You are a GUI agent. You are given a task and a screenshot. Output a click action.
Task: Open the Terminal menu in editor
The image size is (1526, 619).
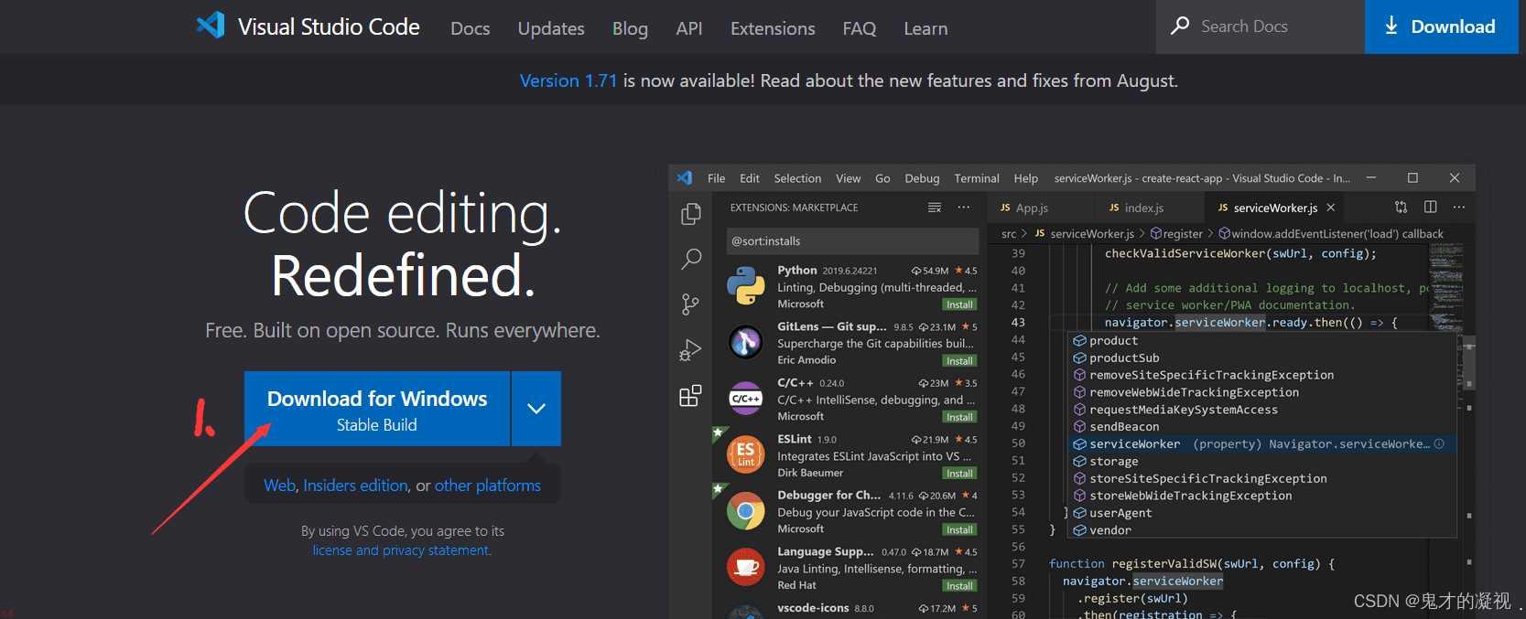pos(977,178)
